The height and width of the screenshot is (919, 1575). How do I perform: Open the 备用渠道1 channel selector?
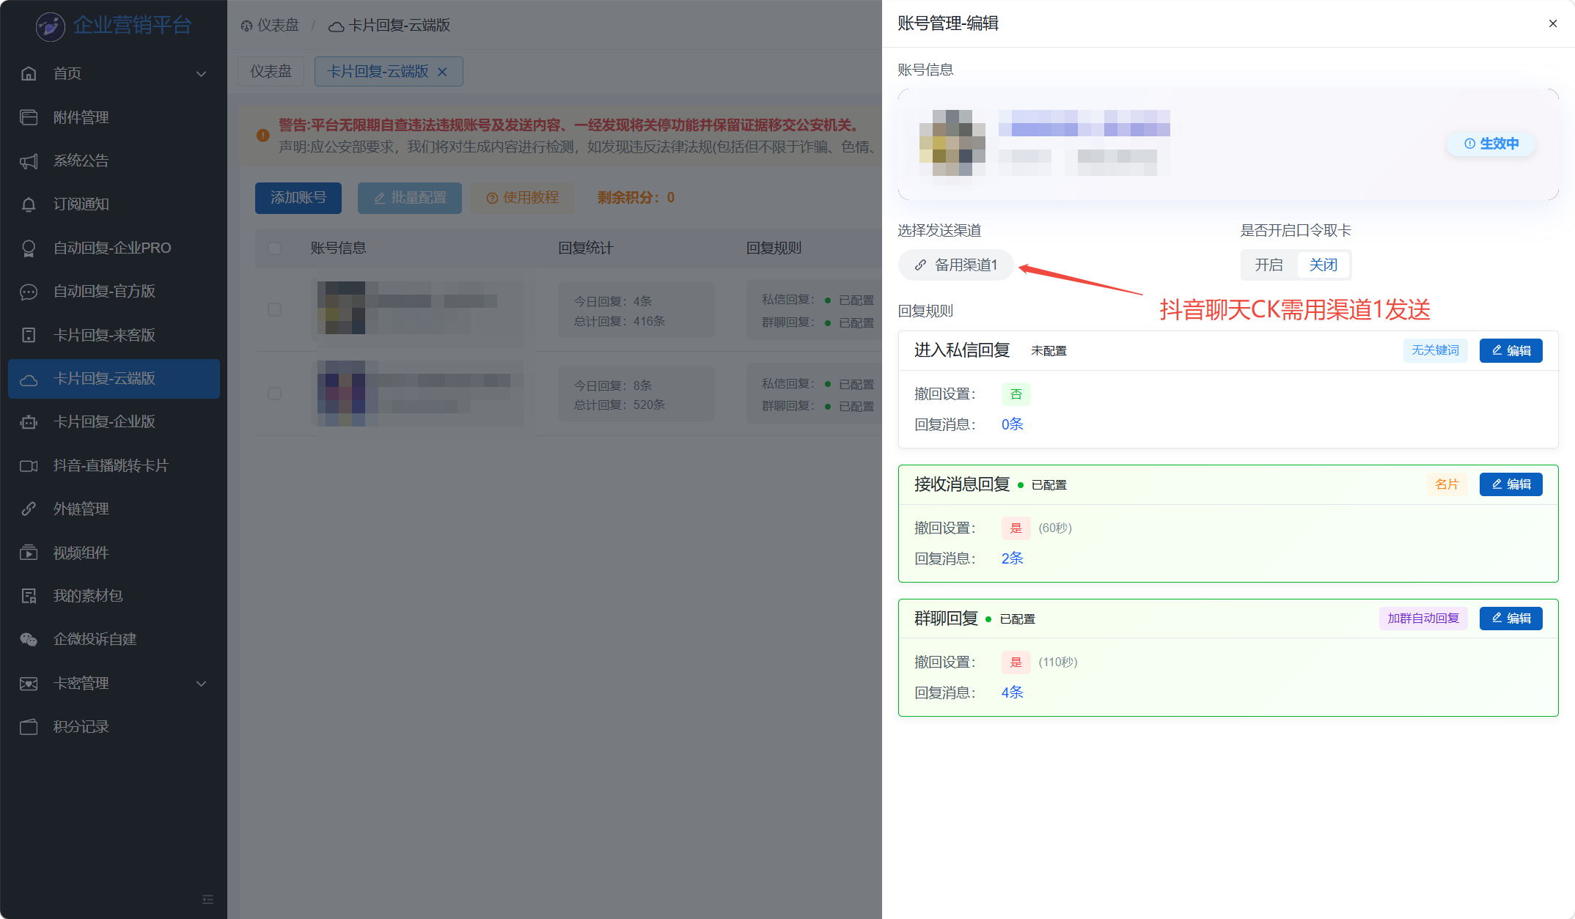(x=956, y=265)
